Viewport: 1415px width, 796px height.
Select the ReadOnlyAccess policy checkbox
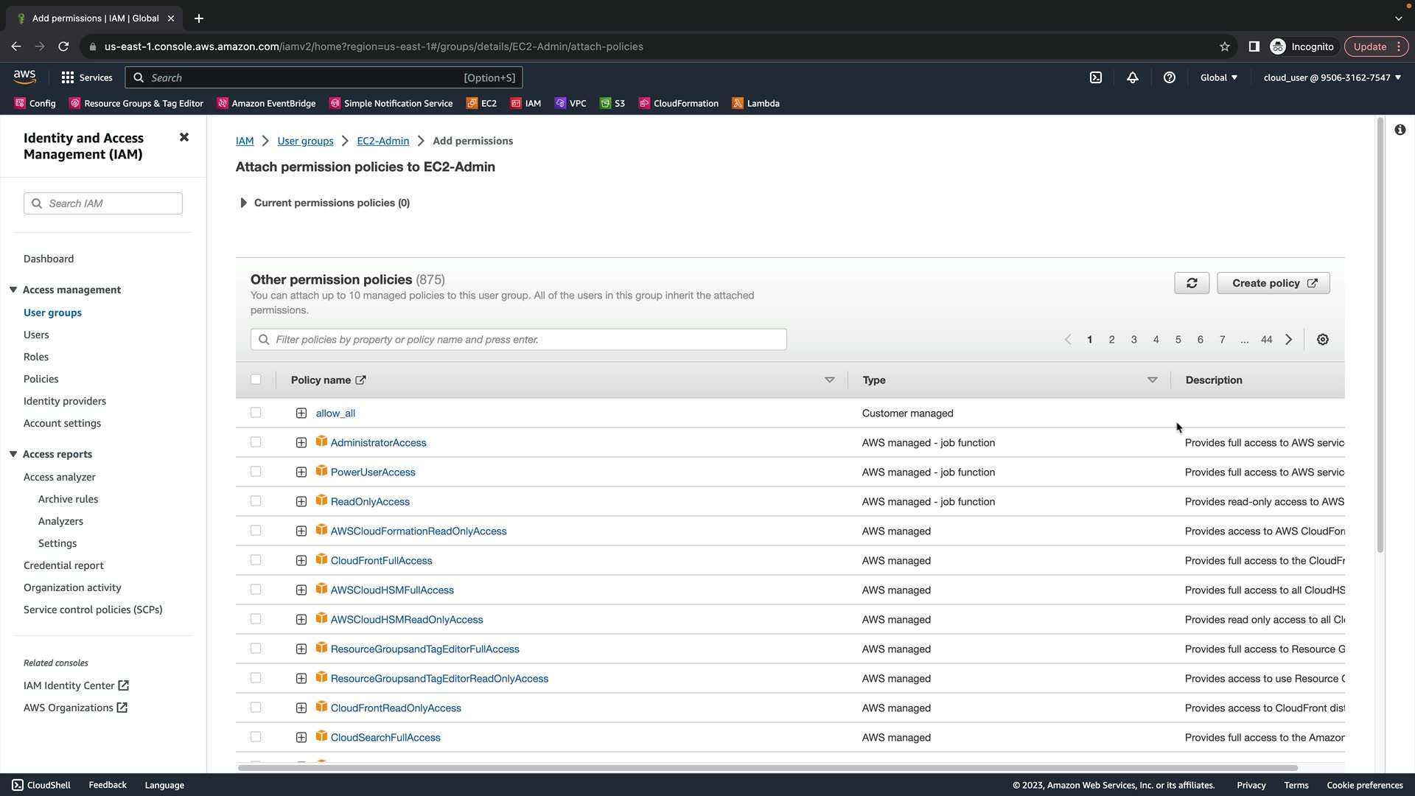point(256,501)
